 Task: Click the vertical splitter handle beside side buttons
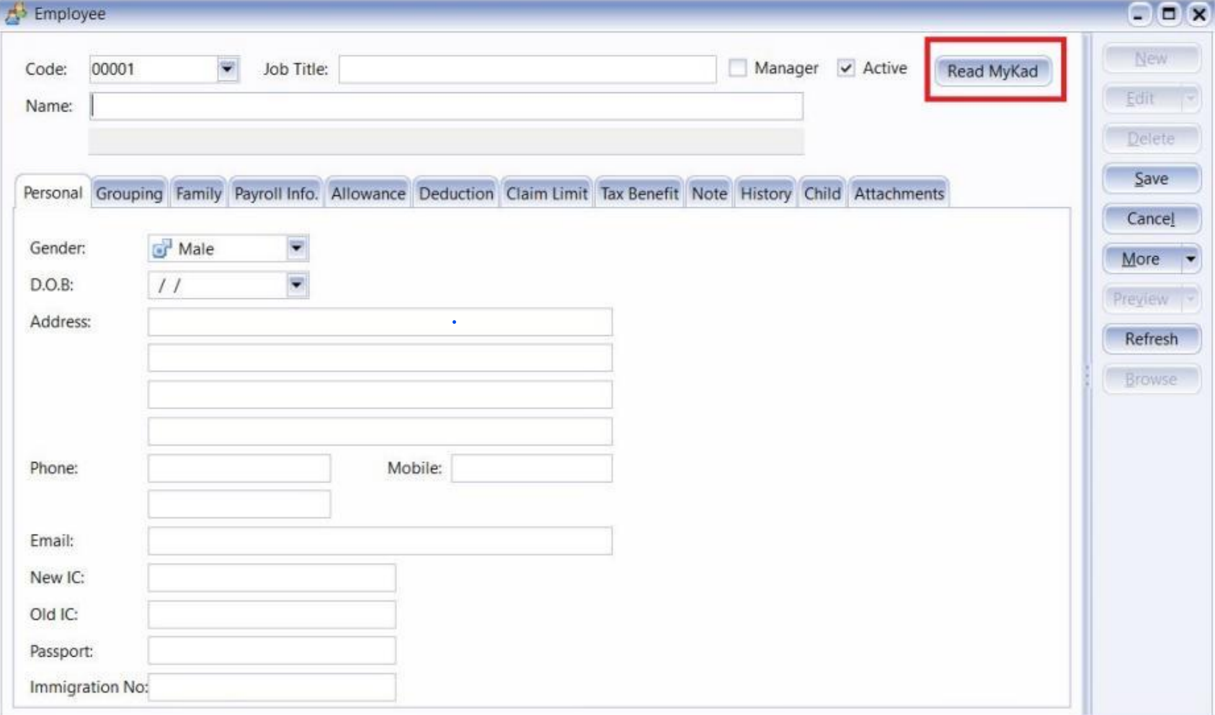coord(1087,376)
